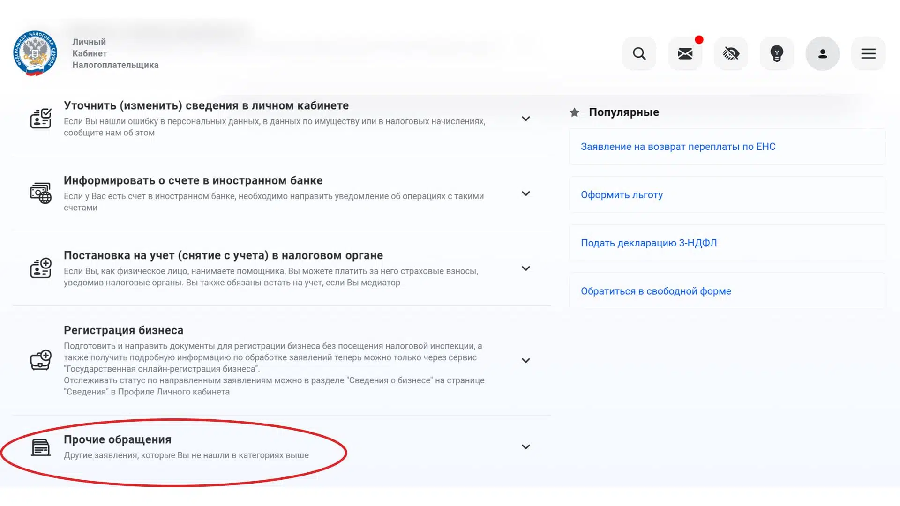Expand Прочие обращения chevron arrow
This screenshot has height=506, width=900.
pyautogui.click(x=526, y=447)
